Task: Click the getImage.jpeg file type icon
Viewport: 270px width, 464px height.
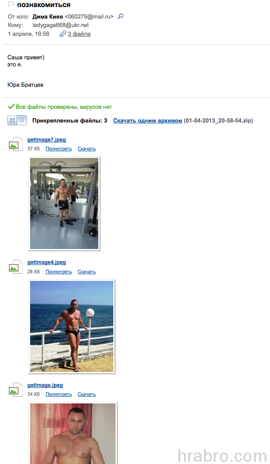Action: point(15,390)
